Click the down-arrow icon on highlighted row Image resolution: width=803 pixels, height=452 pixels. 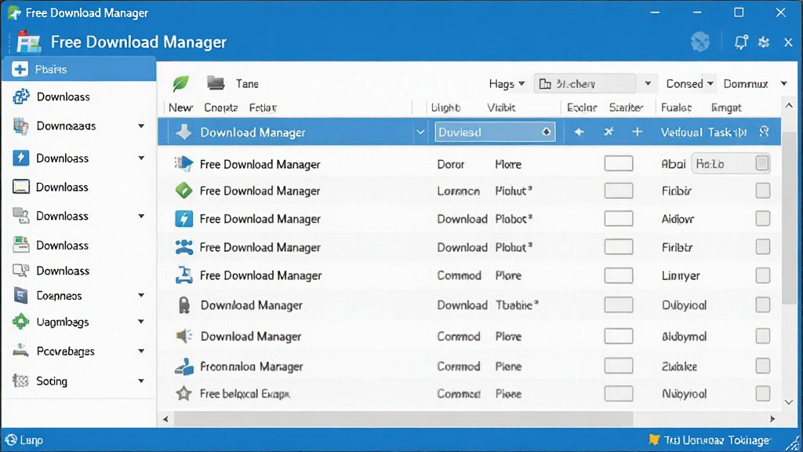pyautogui.click(x=183, y=132)
